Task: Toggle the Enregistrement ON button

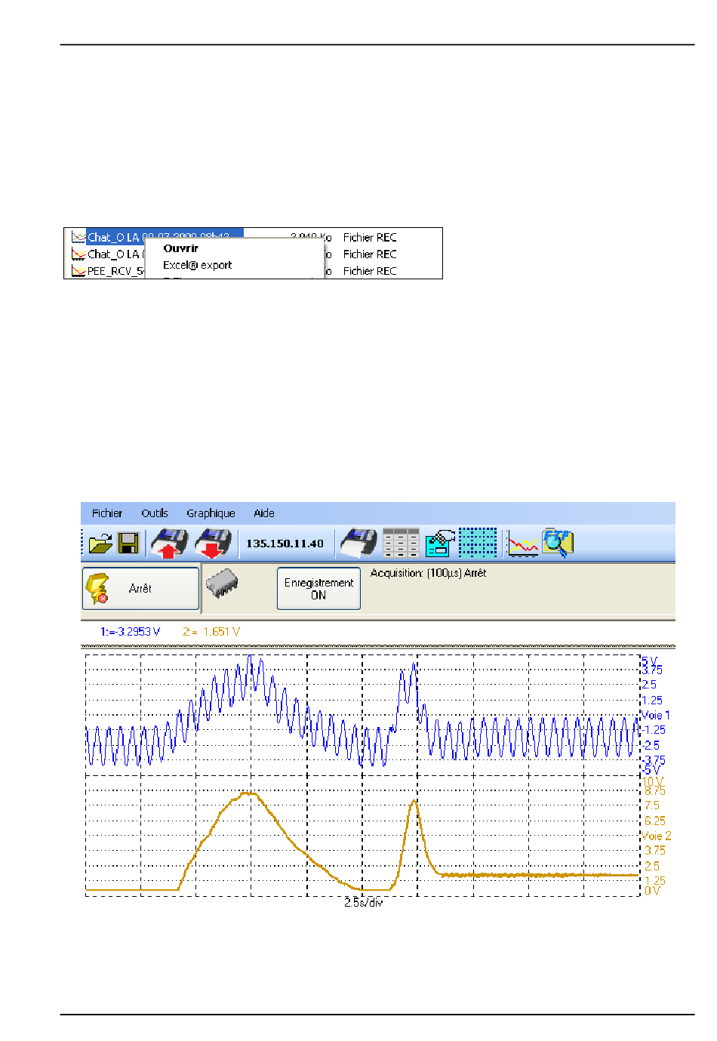Action: (318, 589)
